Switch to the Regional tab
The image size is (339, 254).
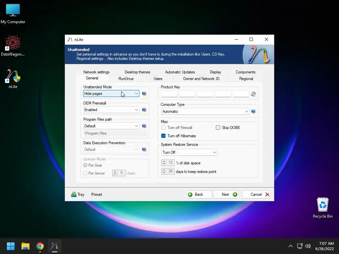[246, 79]
